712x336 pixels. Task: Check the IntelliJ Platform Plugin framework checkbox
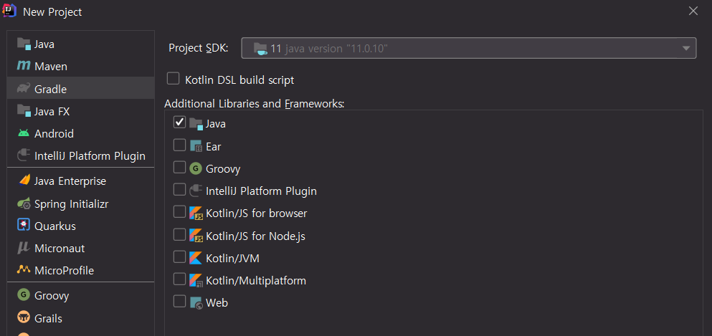click(x=180, y=190)
